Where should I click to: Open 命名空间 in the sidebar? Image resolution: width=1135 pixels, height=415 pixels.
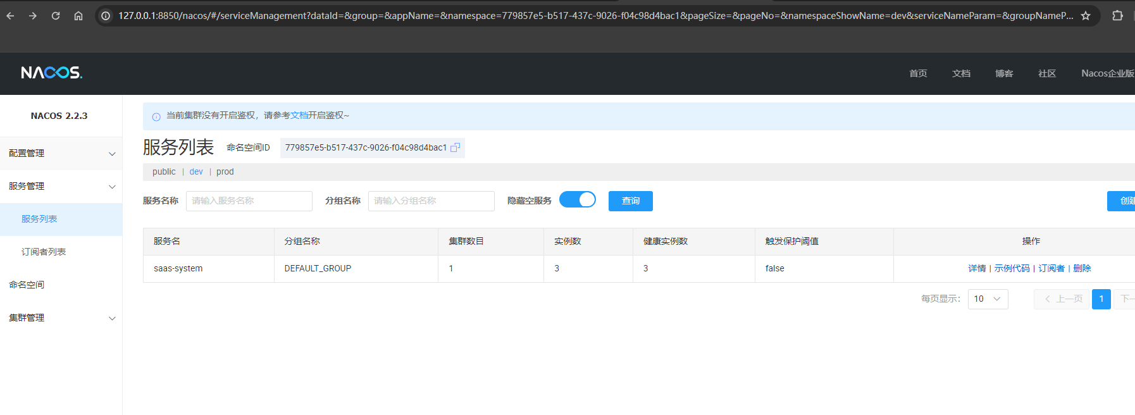point(61,285)
